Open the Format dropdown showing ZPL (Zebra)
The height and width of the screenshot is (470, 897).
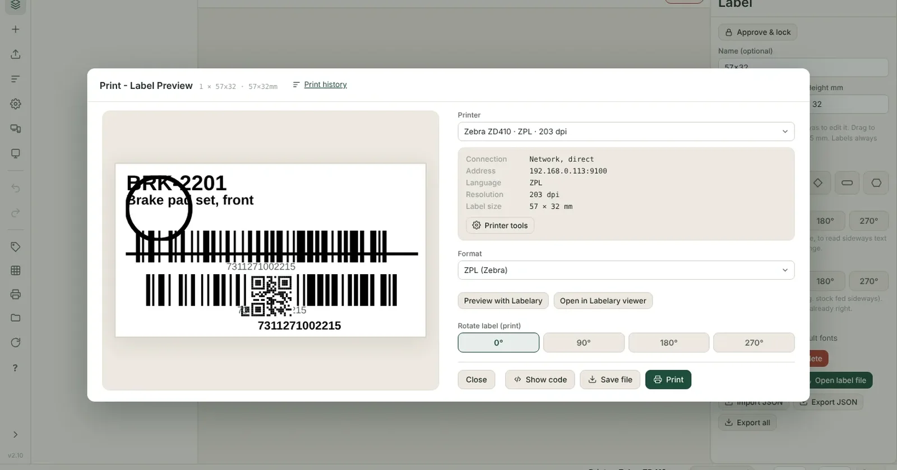click(626, 270)
